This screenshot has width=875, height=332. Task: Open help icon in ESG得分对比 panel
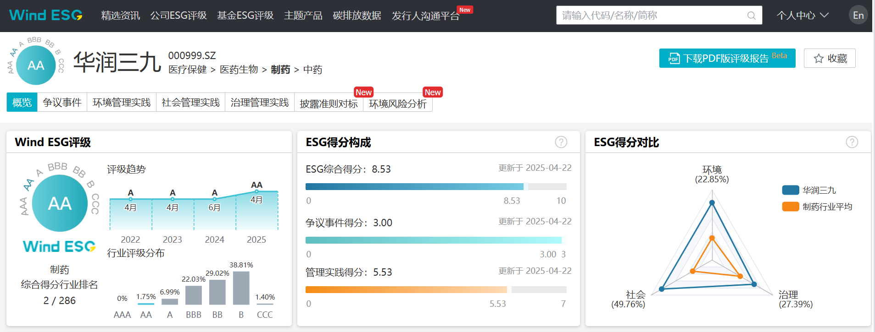click(x=852, y=142)
